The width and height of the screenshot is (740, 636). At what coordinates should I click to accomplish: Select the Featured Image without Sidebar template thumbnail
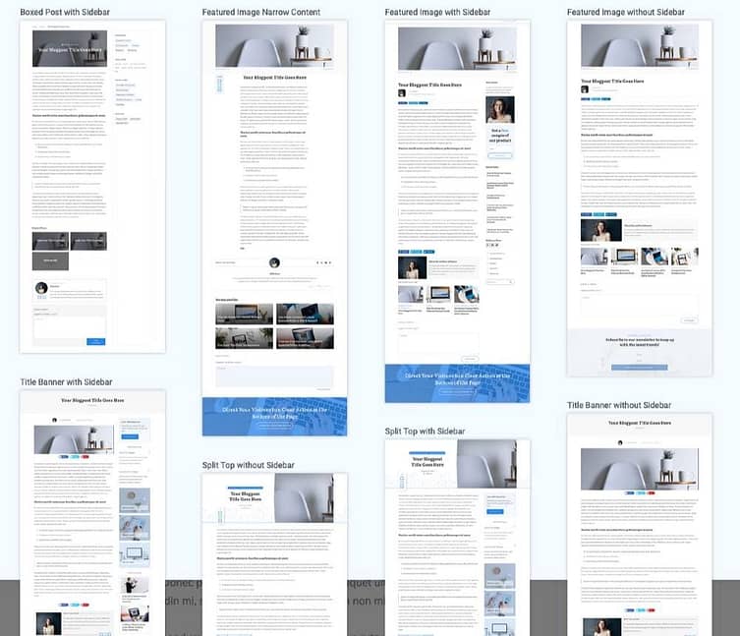click(640, 199)
